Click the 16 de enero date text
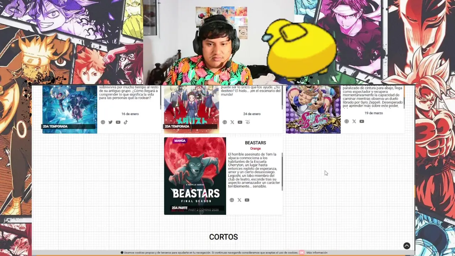455x256 pixels. click(x=130, y=114)
